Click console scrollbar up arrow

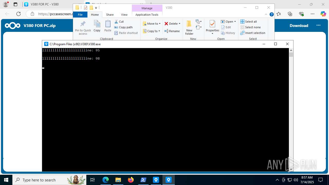pos(291,50)
